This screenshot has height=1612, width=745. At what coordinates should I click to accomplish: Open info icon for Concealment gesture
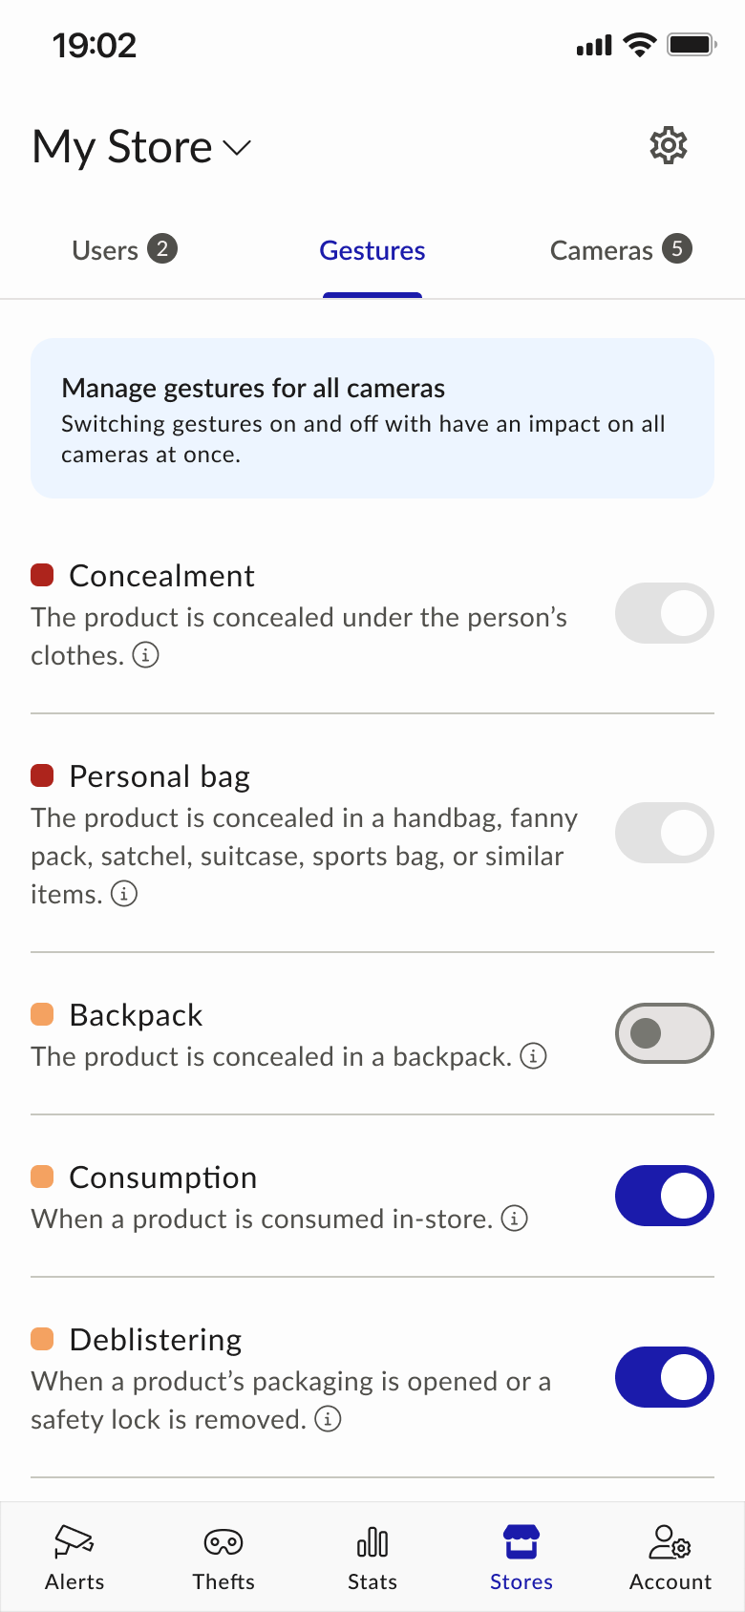[145, 655]
